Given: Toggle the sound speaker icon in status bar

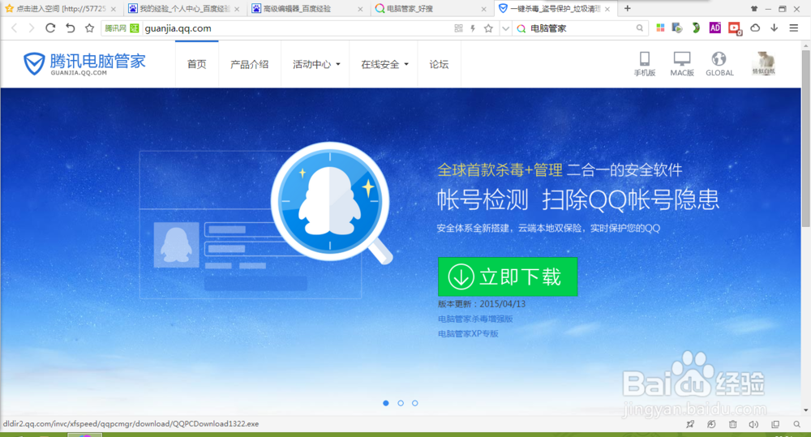Looking at the screenshot, I should point(753,424).
